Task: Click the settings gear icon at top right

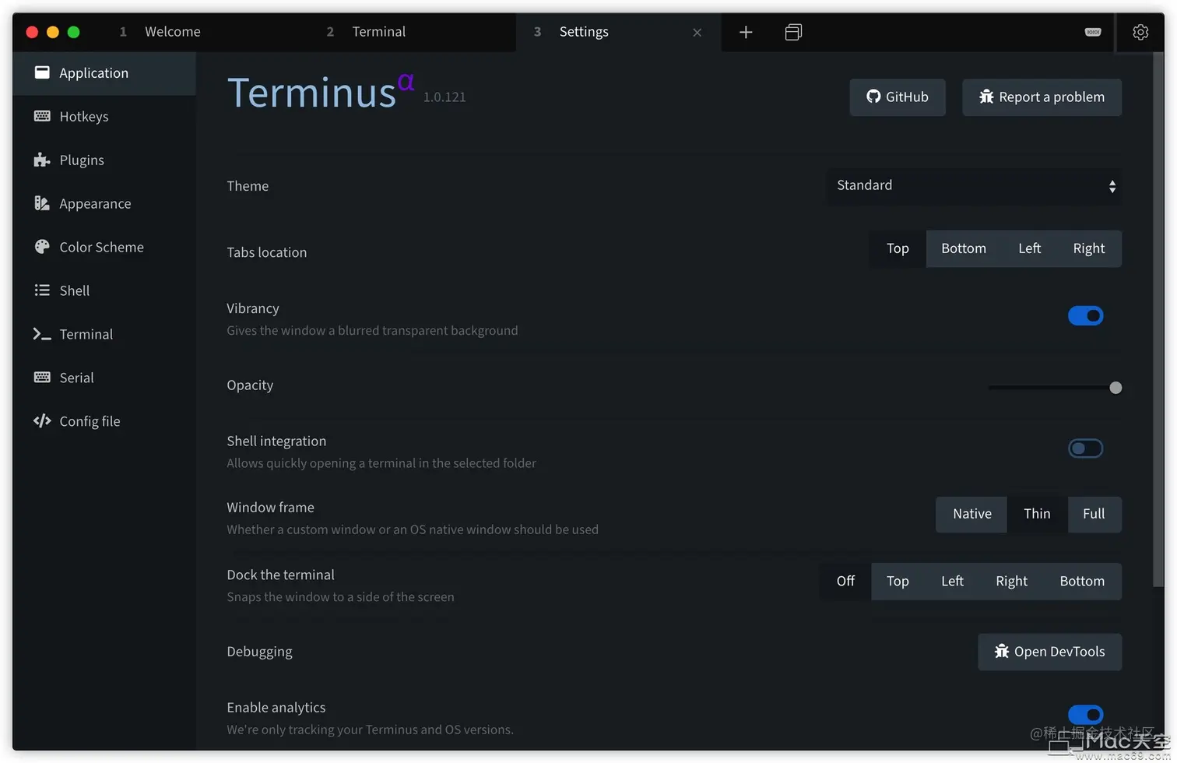Action: [1140, 32]
